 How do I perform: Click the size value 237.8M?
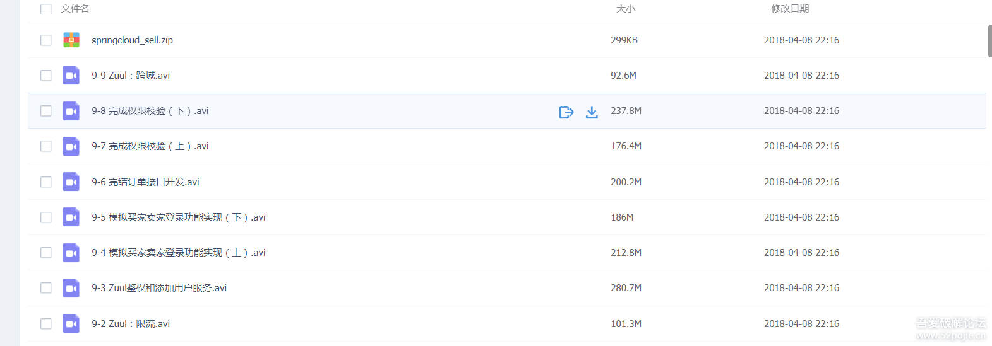click(x=626, y=110)
